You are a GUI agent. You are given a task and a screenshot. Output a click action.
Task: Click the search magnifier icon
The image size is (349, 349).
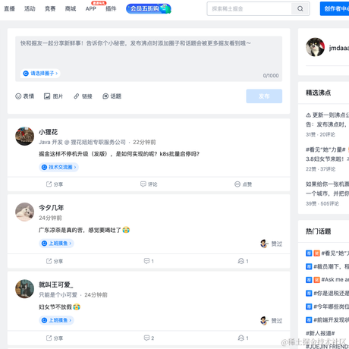click(x=300, y=9)
